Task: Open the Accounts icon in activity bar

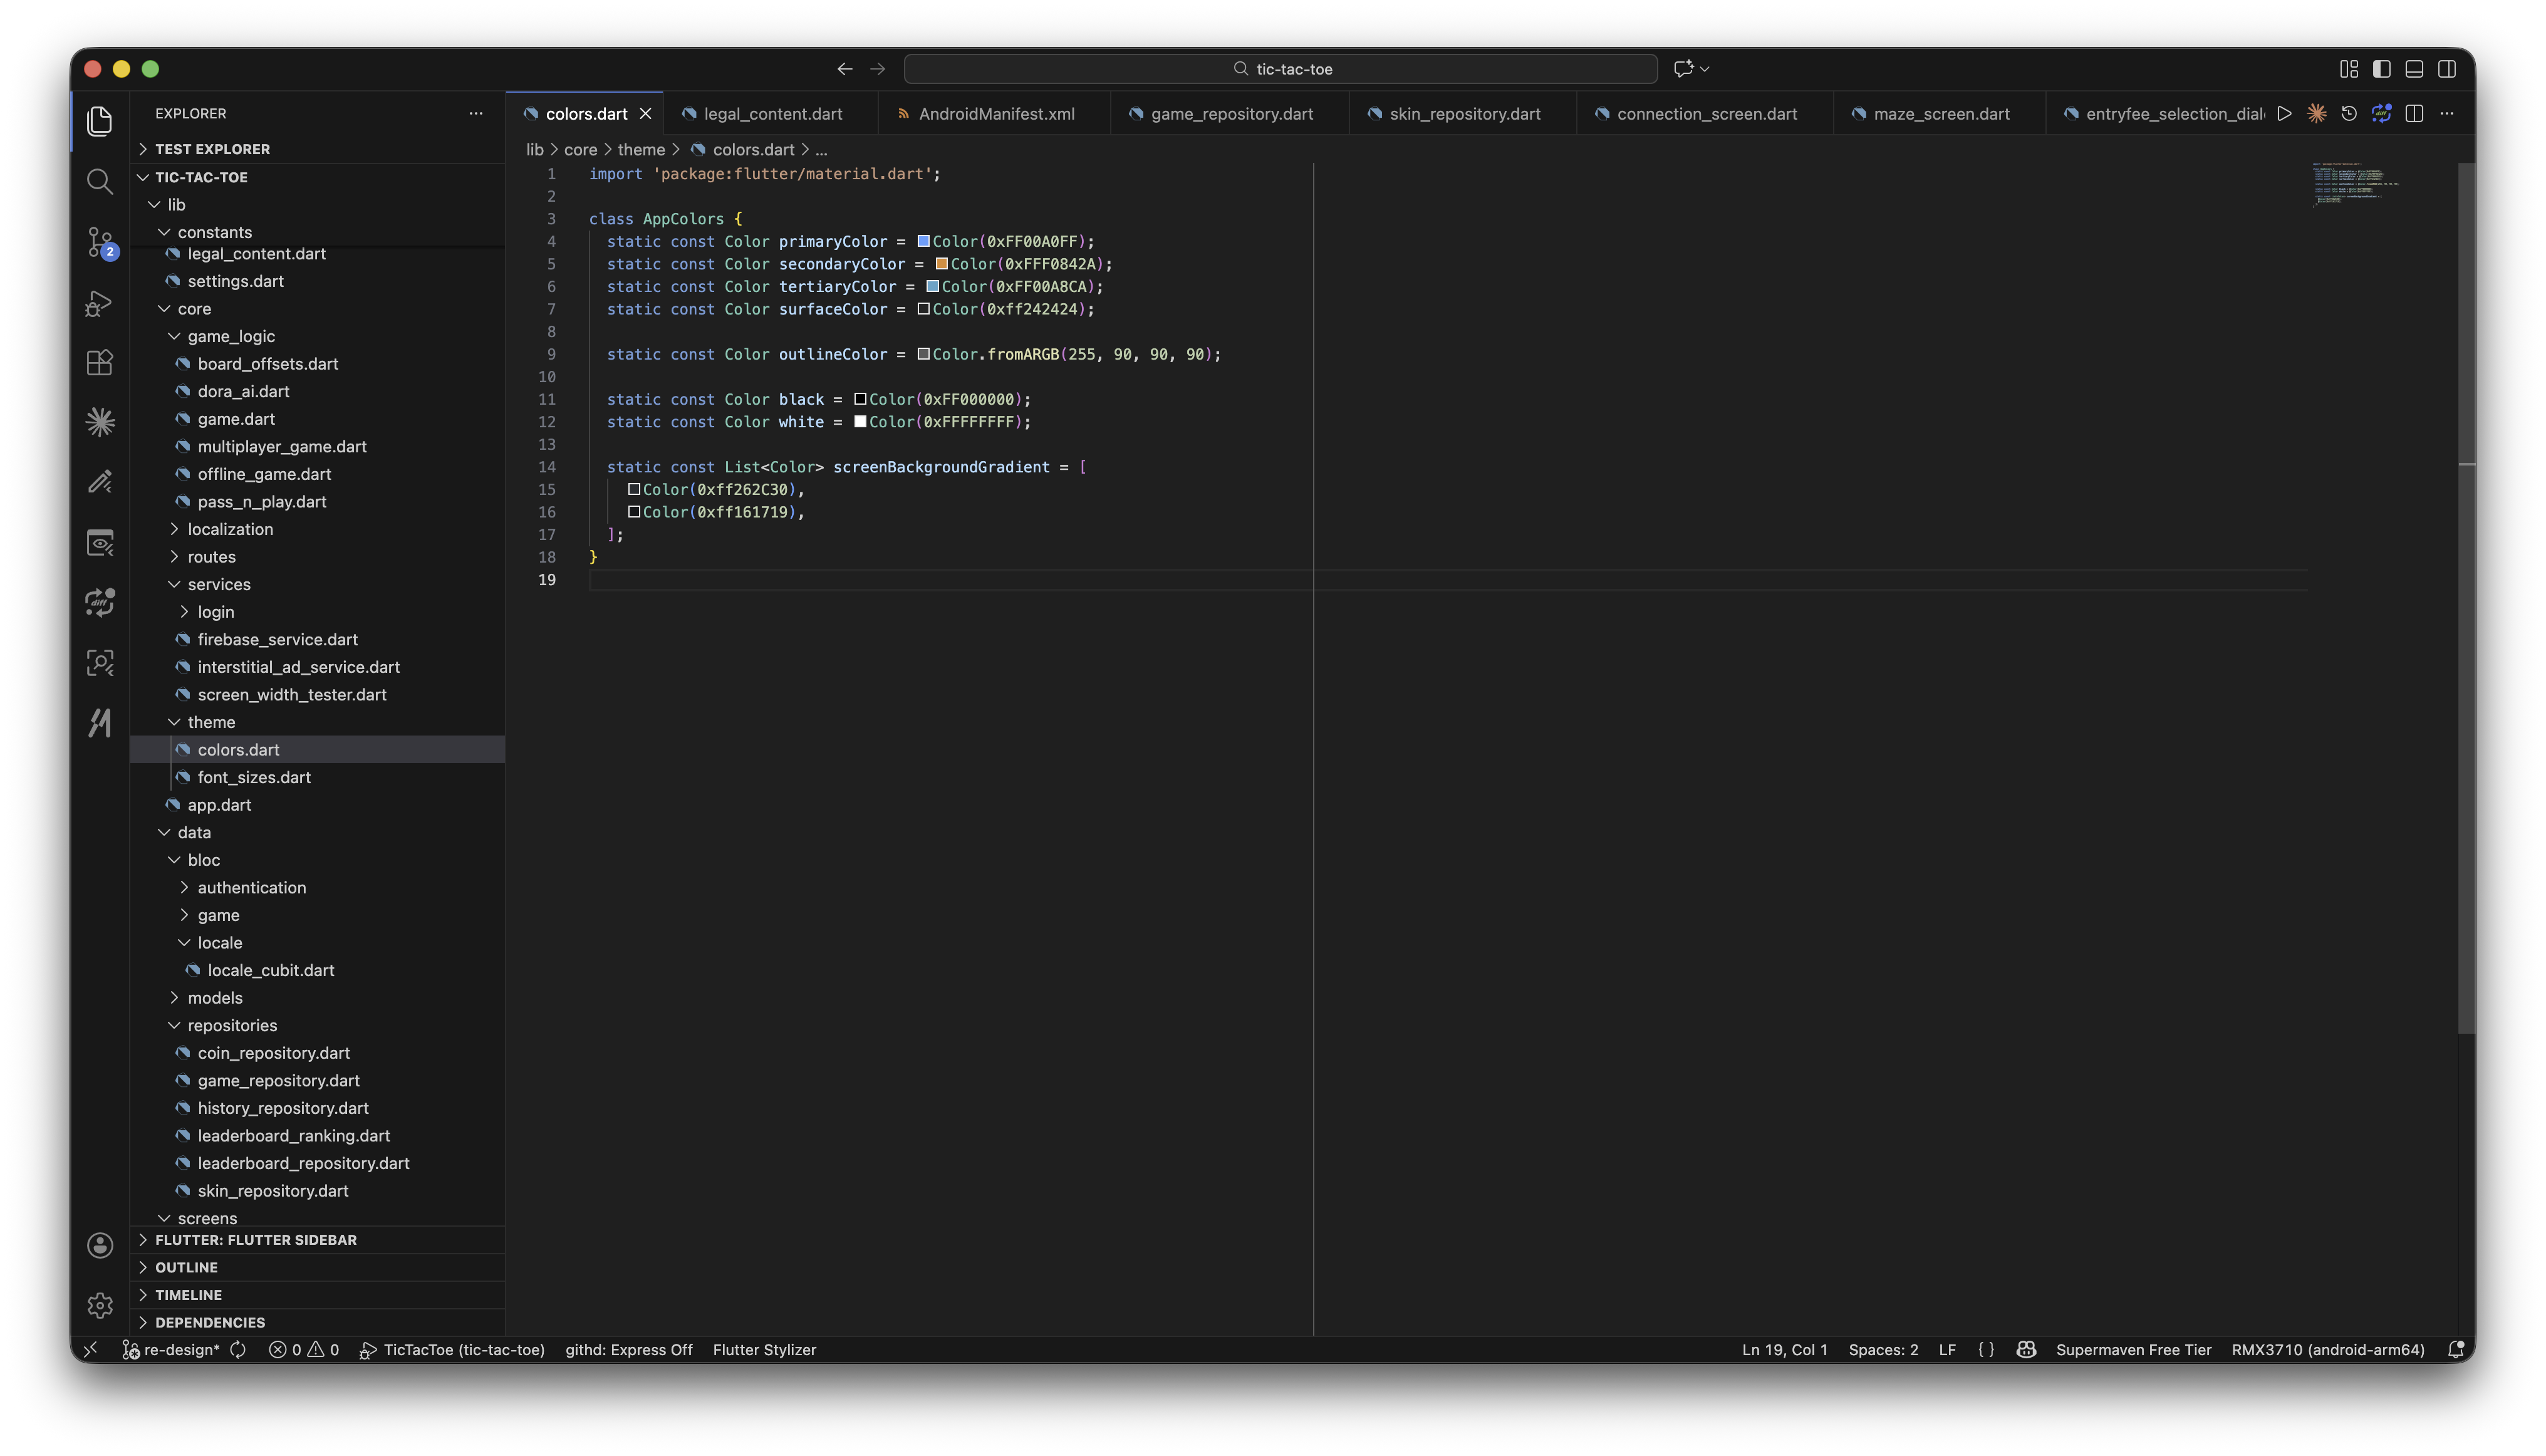Action: [99, 1245]
